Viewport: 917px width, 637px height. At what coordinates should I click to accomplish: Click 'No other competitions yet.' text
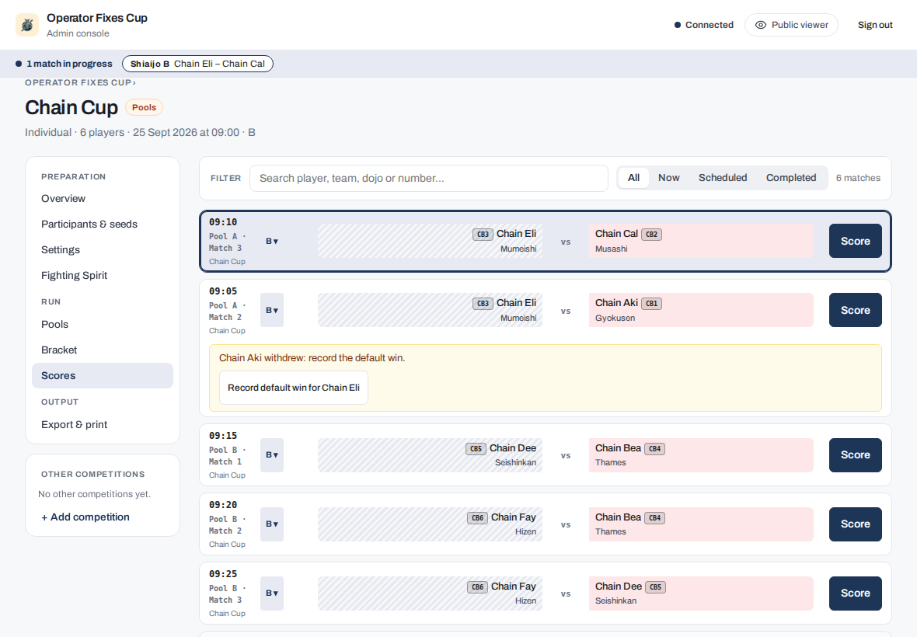[94, 494]
